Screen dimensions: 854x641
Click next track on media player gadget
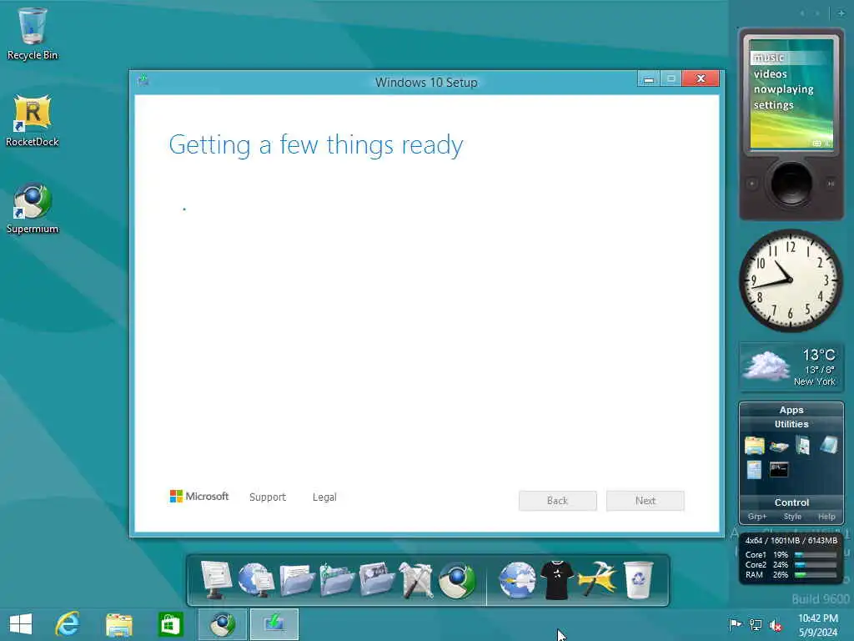tap(831, 184)
